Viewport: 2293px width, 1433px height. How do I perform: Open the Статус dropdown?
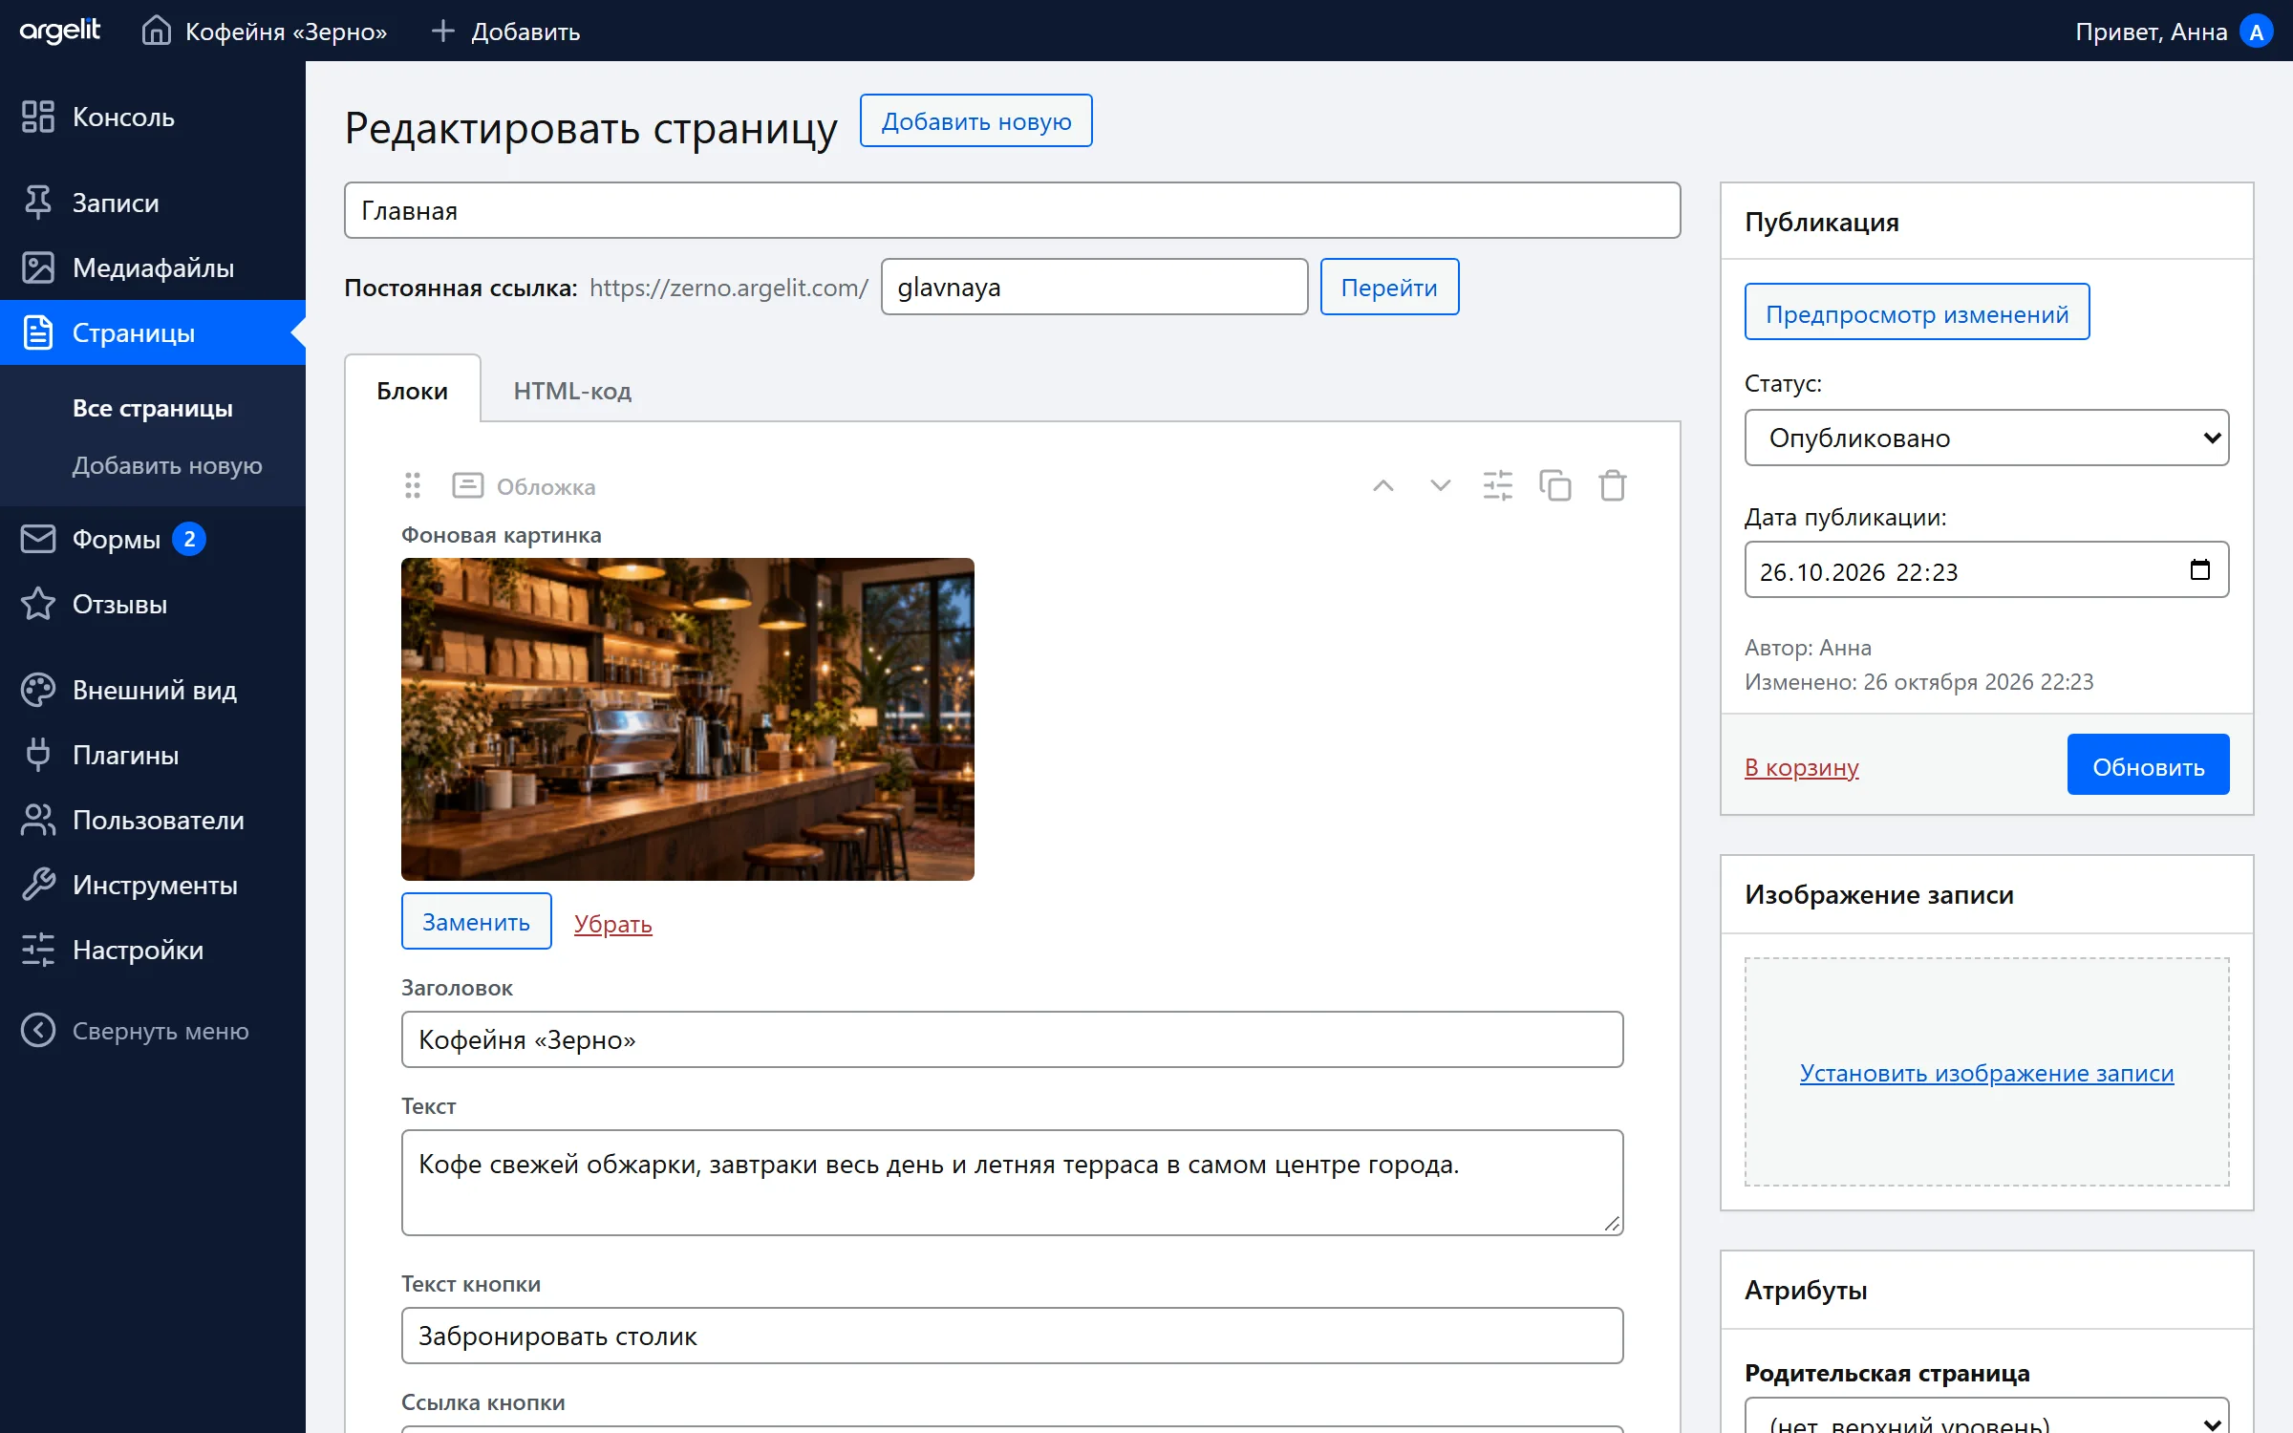(x=1986, y=438)
